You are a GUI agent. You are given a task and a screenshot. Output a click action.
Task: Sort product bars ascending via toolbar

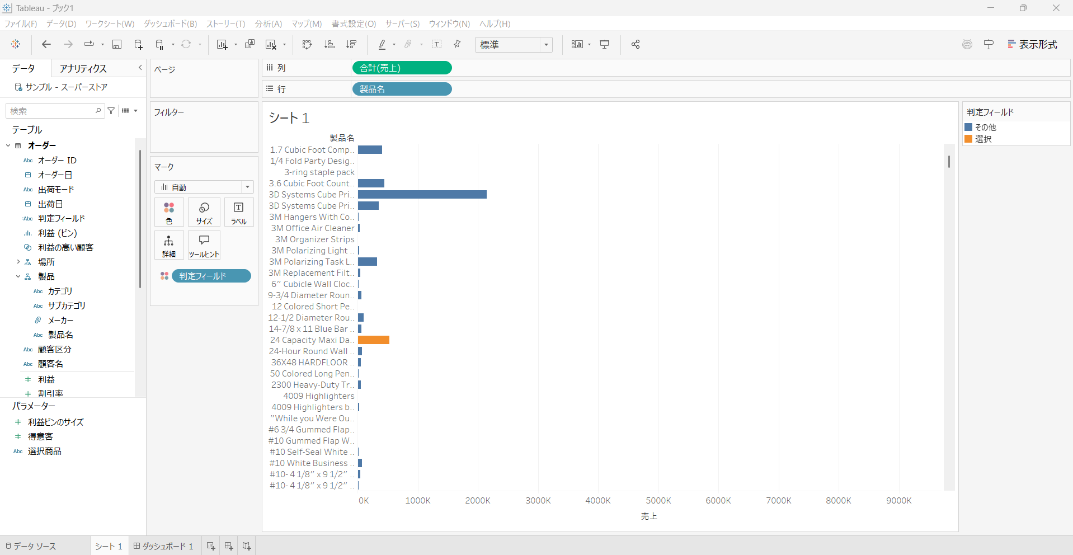coord(330,45)
